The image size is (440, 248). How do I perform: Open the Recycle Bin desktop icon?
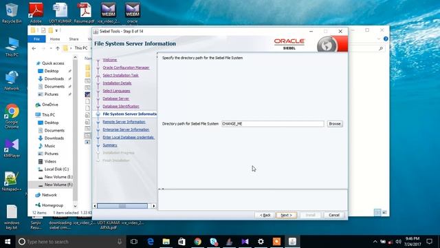tap(12, 13)
